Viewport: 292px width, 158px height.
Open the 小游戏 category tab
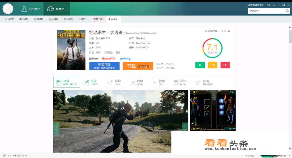click(x=82, y=19)
